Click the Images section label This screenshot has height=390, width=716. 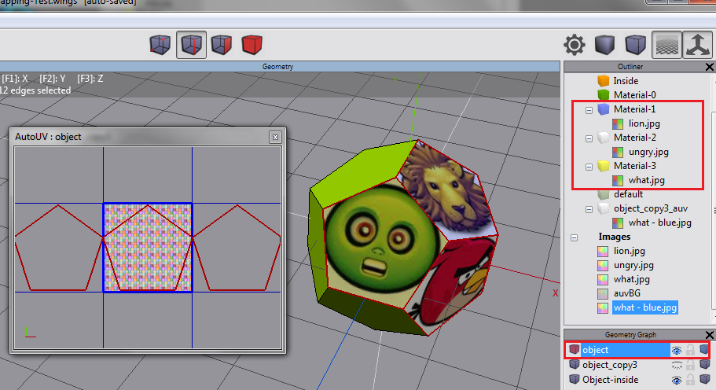[614, 237]
